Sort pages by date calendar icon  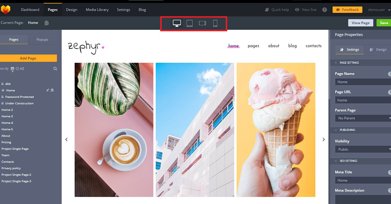pos(12,69)
